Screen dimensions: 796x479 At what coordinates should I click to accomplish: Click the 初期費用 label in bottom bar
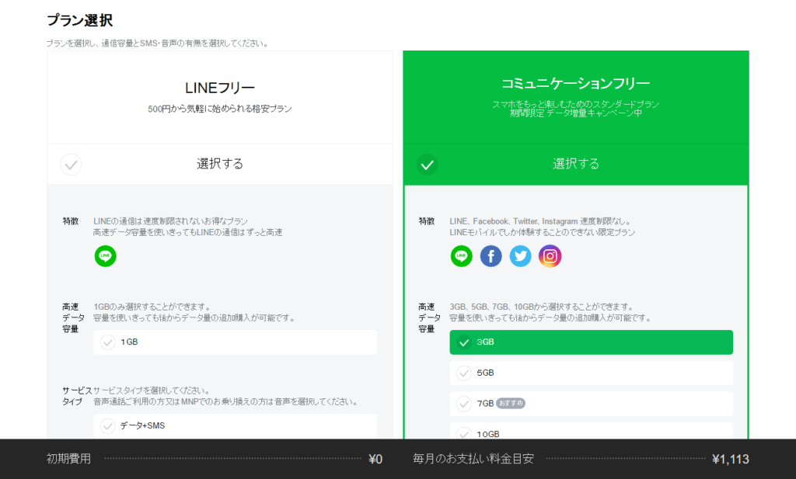coord(68,459)
